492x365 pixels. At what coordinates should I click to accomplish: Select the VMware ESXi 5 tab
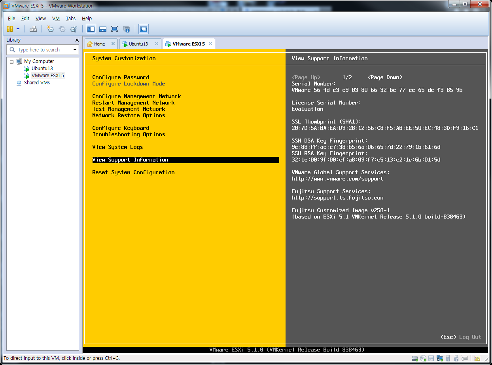[x=189, y=44]
